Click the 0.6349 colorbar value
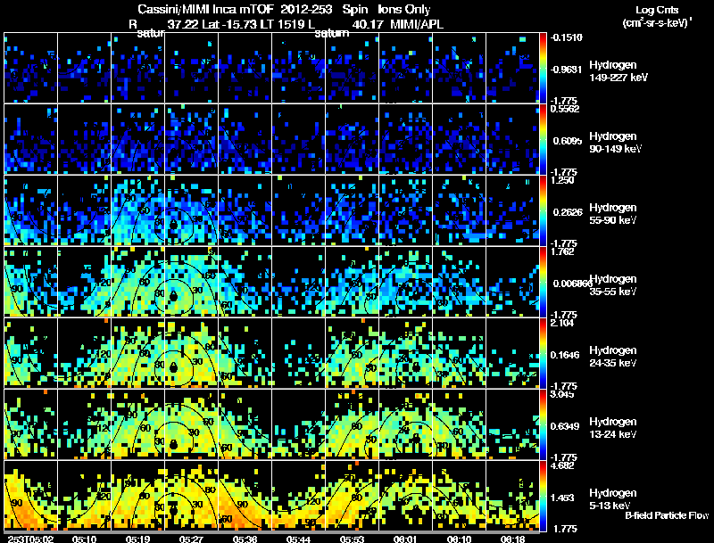Screen dimensions: 714x543 coord(565,426)
